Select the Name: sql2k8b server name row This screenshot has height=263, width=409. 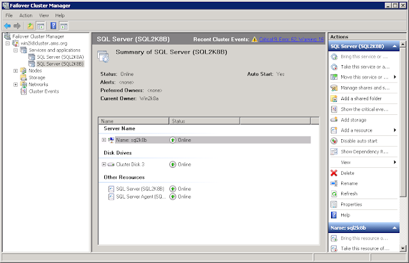click(213, 140)
